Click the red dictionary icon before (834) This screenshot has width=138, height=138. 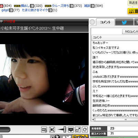coord(1,6)
